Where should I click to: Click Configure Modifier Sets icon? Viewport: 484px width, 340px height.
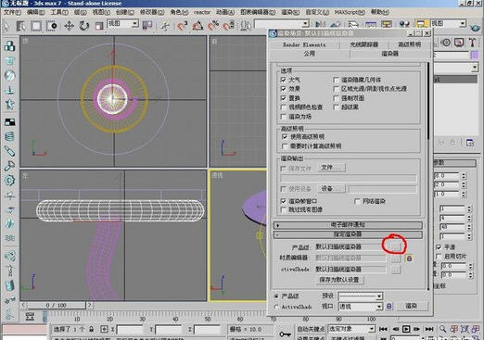tap(470, 143)
